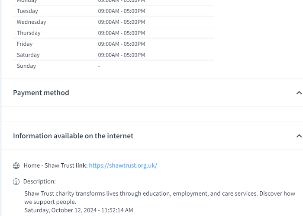The width and height of the screenshot is (303, 216).
Task: Select the Tuesday opening hours row
Action: (x=113, y=11)
